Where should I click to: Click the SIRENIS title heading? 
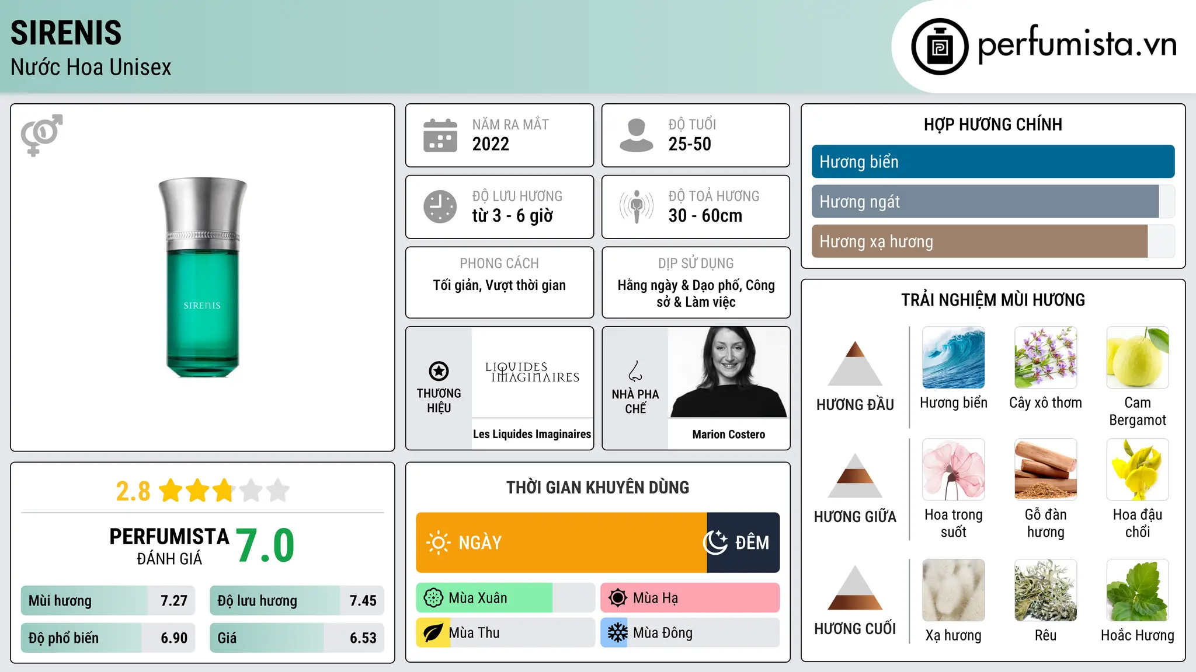[66, 33]
